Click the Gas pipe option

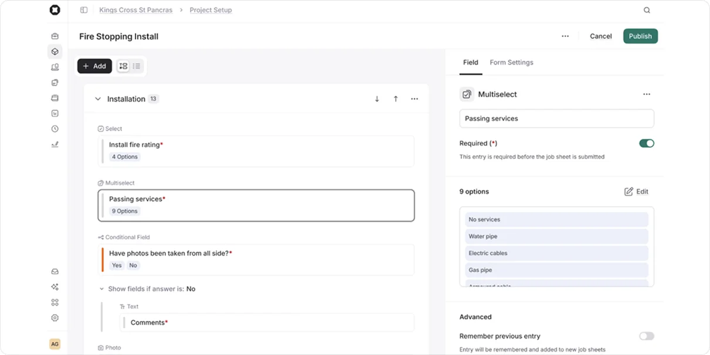click(x=556, y=270)
